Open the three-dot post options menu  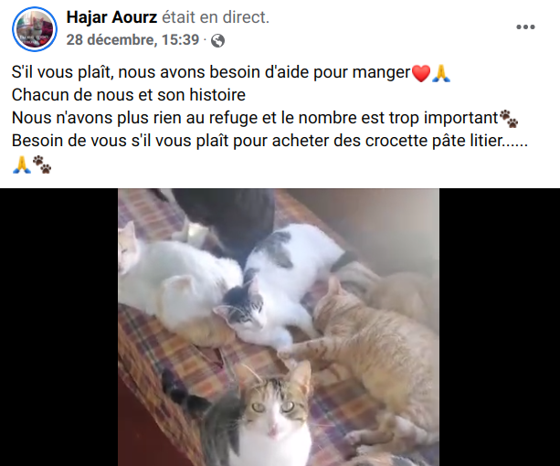tap(525, 26)
